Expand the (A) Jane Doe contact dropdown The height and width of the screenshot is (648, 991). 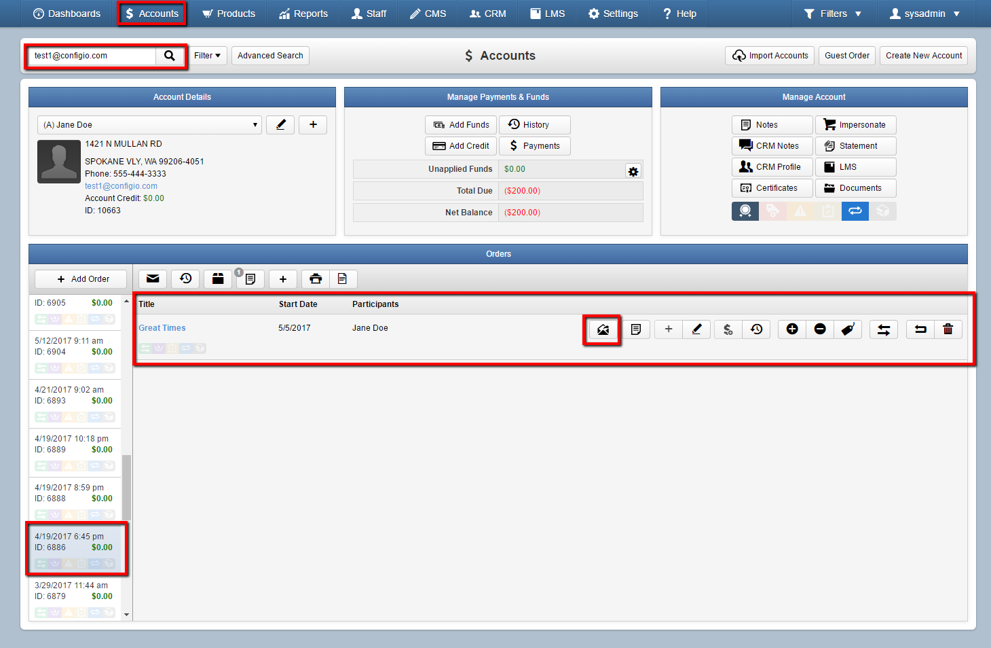(149, 125)
